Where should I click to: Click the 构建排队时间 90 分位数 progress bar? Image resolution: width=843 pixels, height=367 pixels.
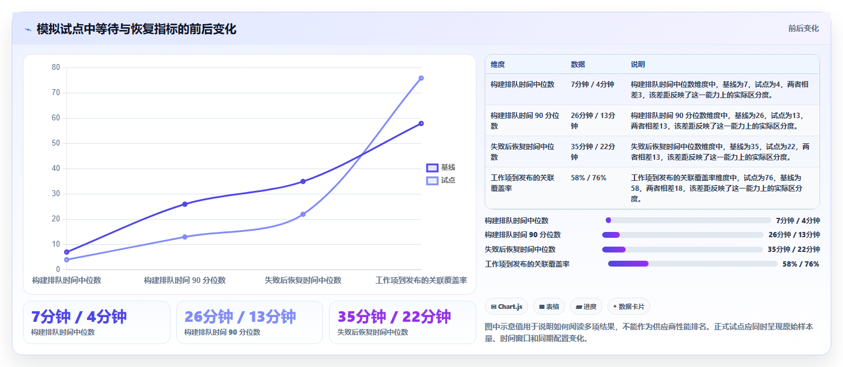coord(683,235)
